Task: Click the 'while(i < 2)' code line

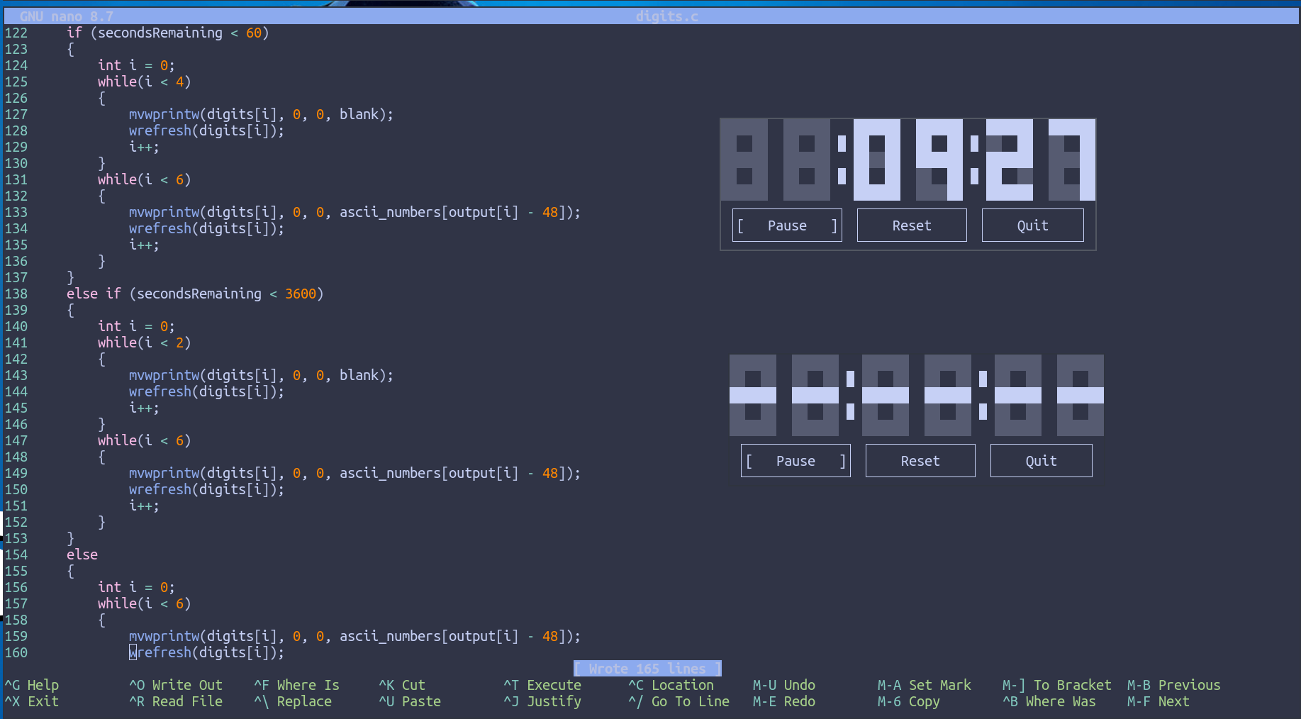Action: (145, 342)
